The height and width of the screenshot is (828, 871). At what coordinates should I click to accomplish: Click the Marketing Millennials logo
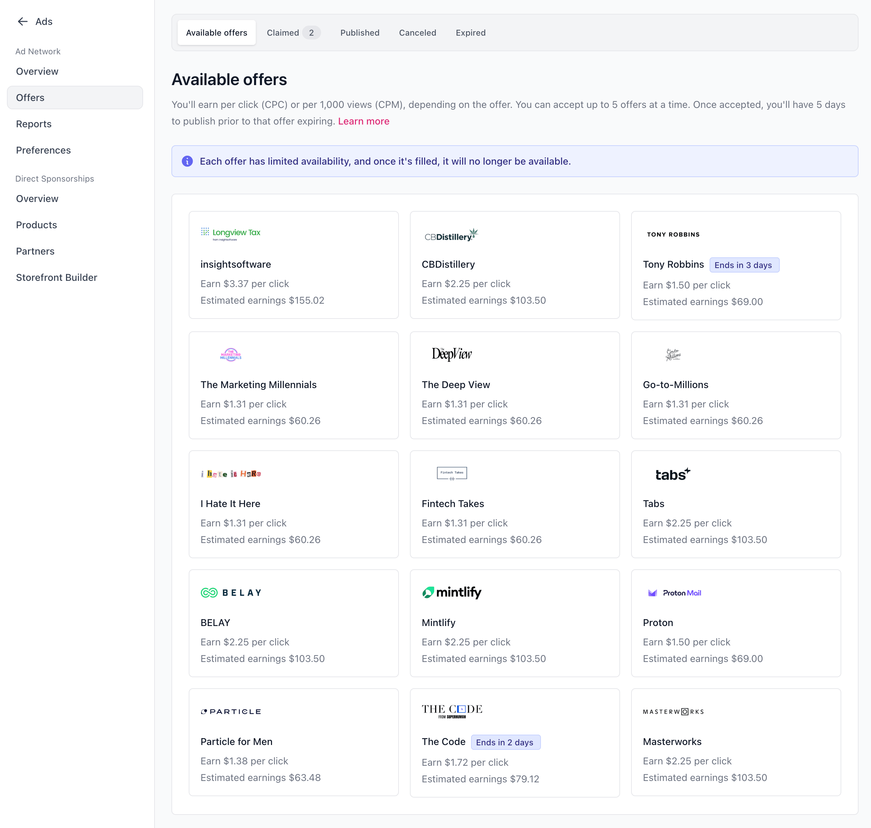231,355
